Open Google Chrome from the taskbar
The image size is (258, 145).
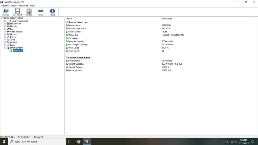[x=78, y=142]
